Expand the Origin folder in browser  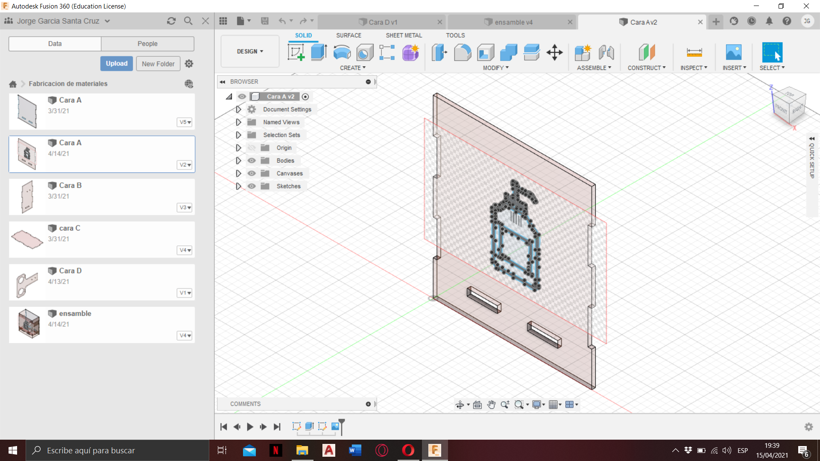tap(238, 147)
